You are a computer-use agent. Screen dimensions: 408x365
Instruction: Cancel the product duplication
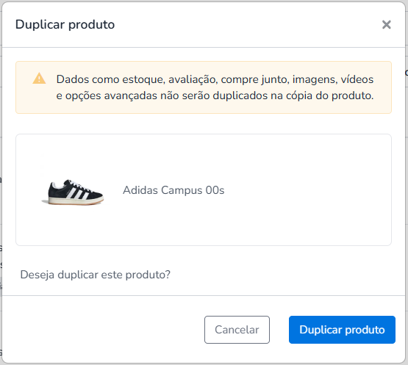(237, 330)
